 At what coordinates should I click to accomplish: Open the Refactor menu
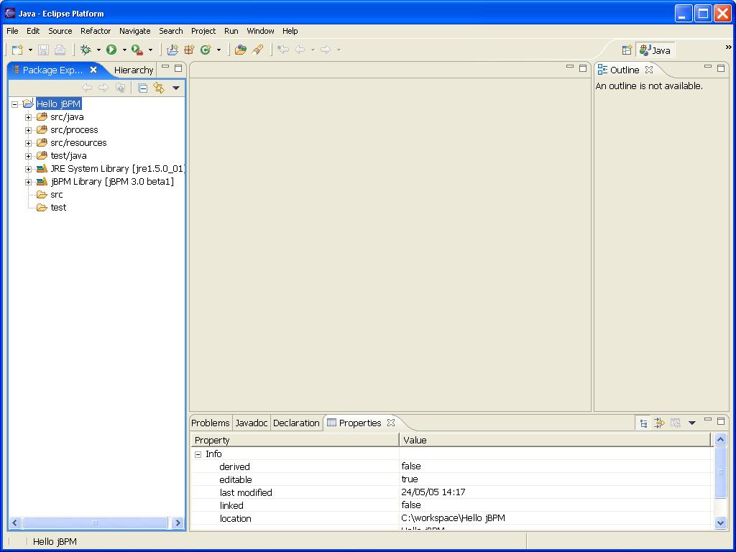point(96,31)
